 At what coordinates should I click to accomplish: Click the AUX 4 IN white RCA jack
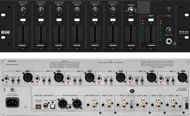(124, 100)
